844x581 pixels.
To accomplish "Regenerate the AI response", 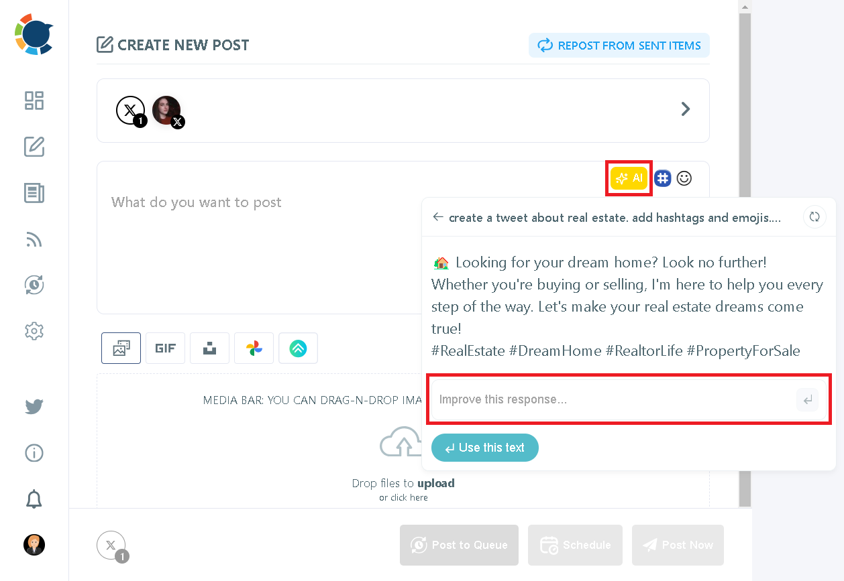I will tap(814, 216).
